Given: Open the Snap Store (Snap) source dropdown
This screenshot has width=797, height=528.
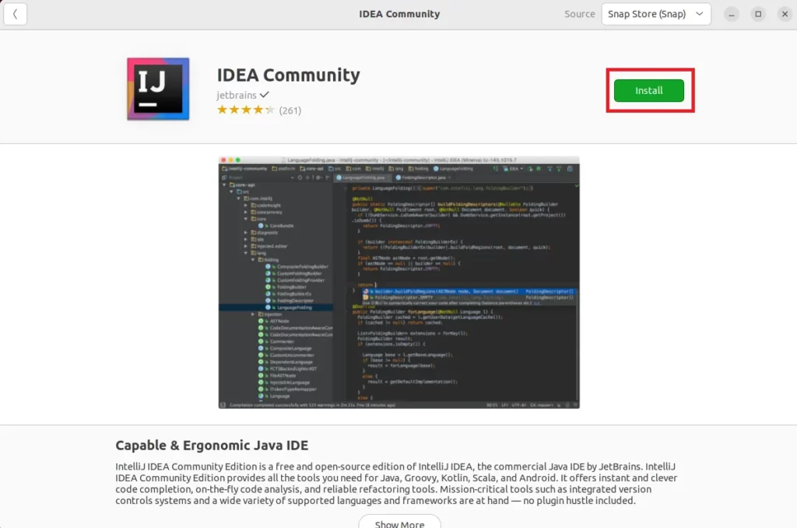Looking at the screenshot, I should tap(655, 14).
